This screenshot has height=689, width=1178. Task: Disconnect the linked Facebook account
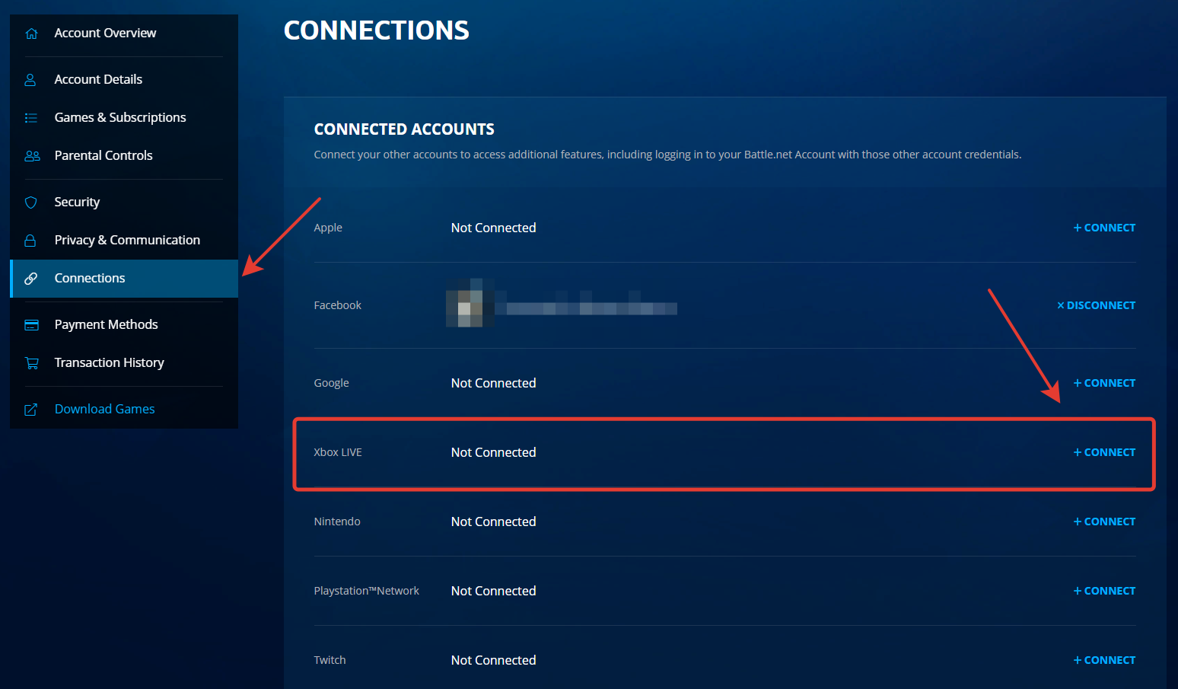pos(1096,305)
